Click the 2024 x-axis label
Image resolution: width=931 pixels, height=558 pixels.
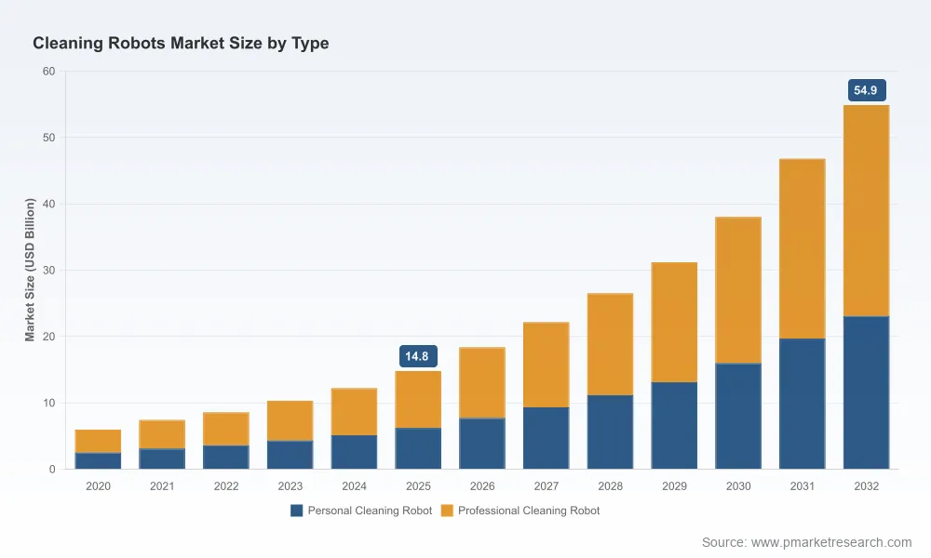354,486
